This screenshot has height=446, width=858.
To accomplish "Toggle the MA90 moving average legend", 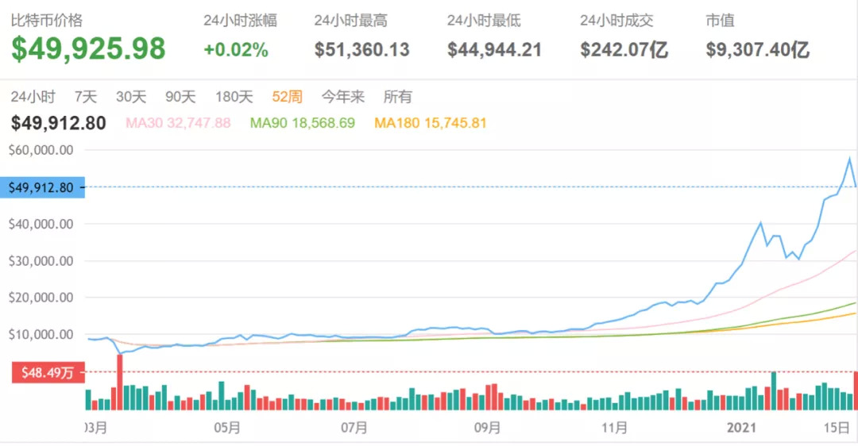I will click(302, 123).
